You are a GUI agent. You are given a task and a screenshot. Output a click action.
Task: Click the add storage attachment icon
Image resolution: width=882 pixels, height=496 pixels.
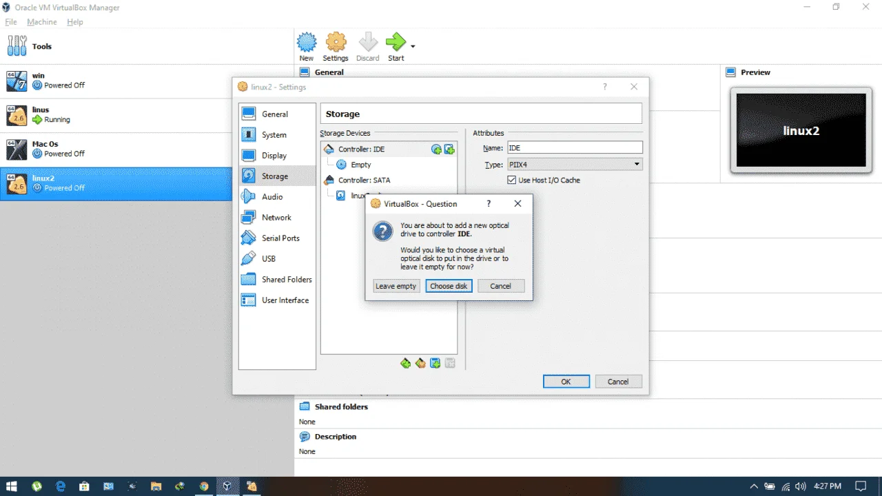435,363
